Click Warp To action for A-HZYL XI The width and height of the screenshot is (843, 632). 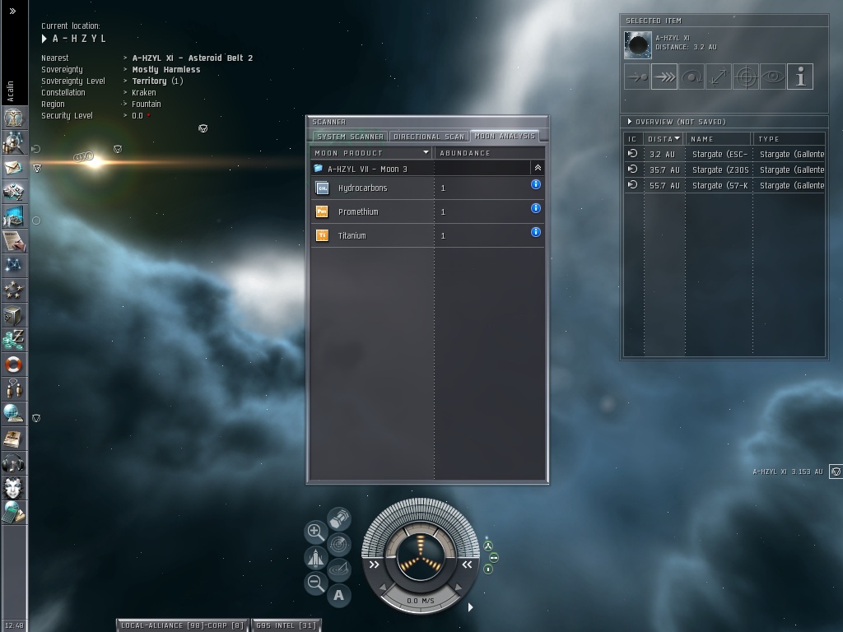(664, 77)
